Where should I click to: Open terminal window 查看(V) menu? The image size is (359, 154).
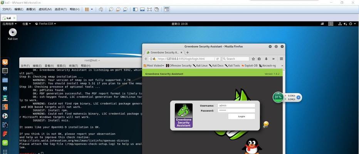pyautogui.click(x=49, y=66)
